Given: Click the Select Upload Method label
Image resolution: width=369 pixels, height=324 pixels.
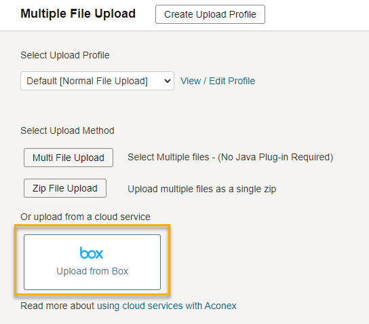Looking at the screenshot, I should pyautogui.click(x=67, y=130).
